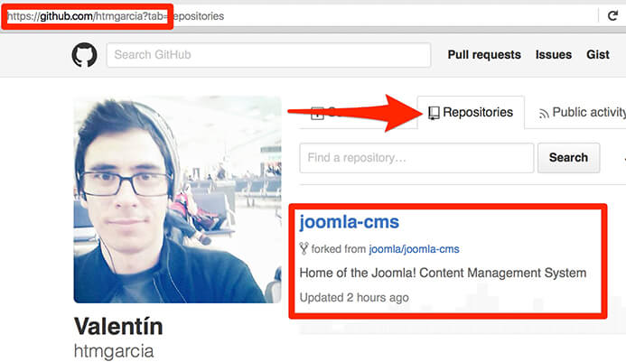Click the icon of the tab left of Repositories
Image resolution: width=626 pixels, height=362 pixels.
[x=317, y=113]
